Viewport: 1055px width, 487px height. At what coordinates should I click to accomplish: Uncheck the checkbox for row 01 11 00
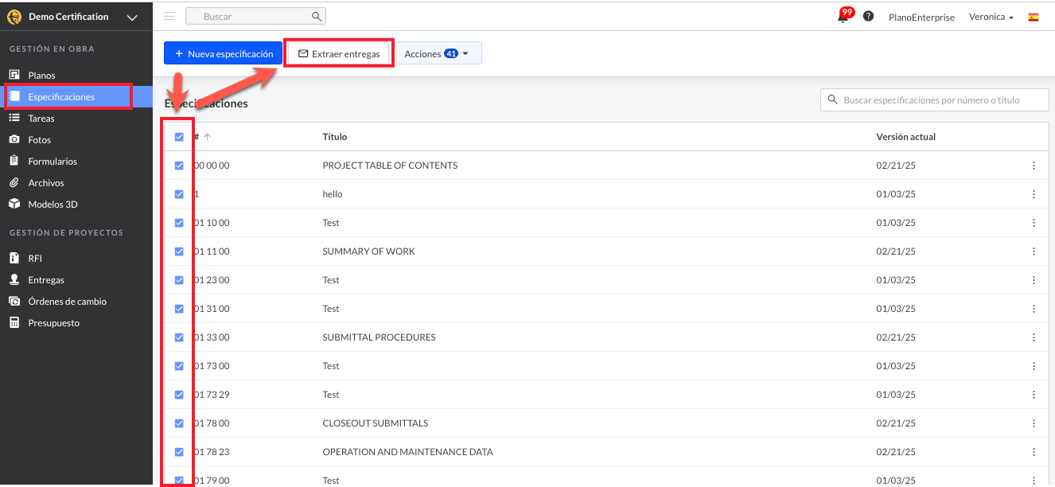(x=179, y=251)
